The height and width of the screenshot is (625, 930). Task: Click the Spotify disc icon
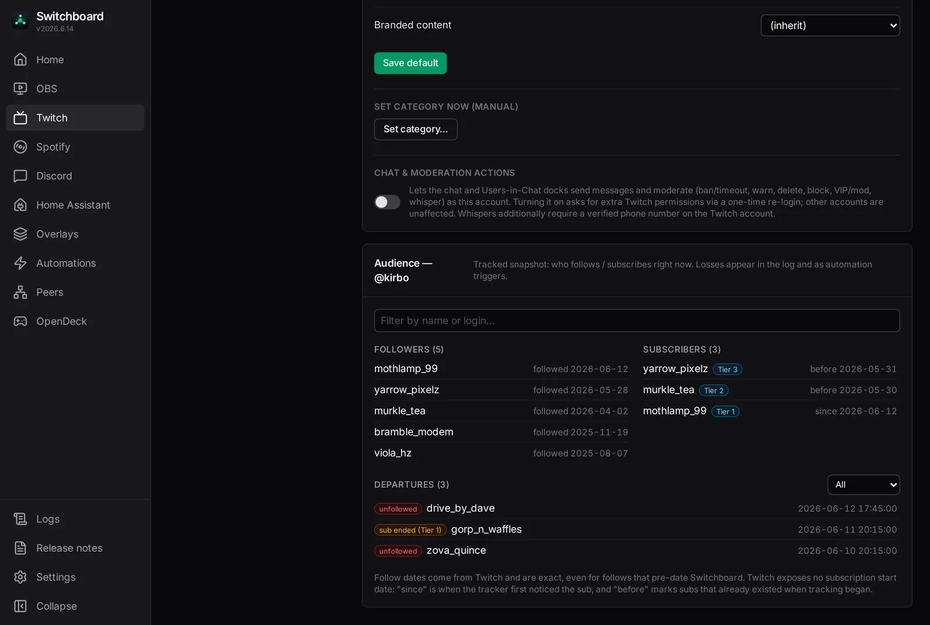pyautogui.click(x=20, y=147)
